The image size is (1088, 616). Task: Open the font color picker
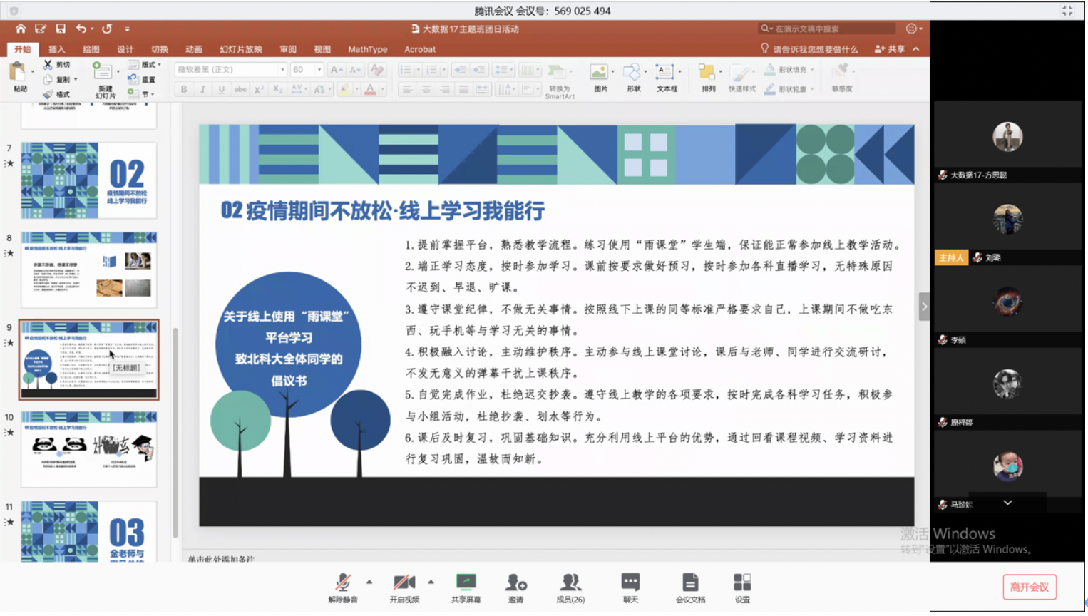click(x=370, y=90)
